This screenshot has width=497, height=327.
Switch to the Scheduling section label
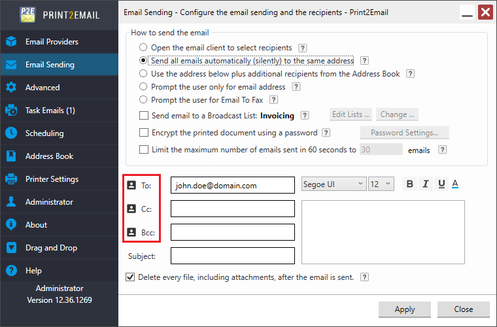(x=44, y=133)
